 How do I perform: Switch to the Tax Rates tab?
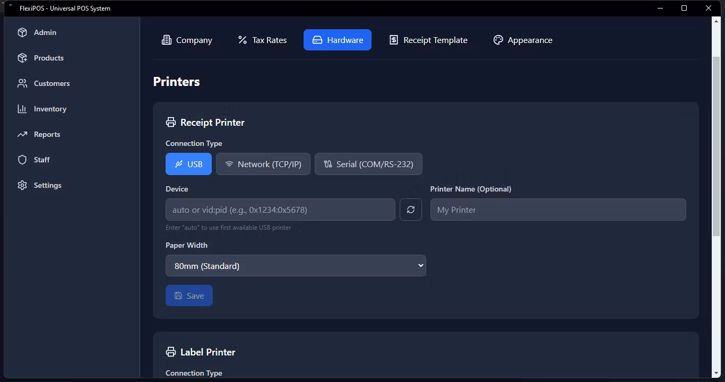click(x=262, y=40)
